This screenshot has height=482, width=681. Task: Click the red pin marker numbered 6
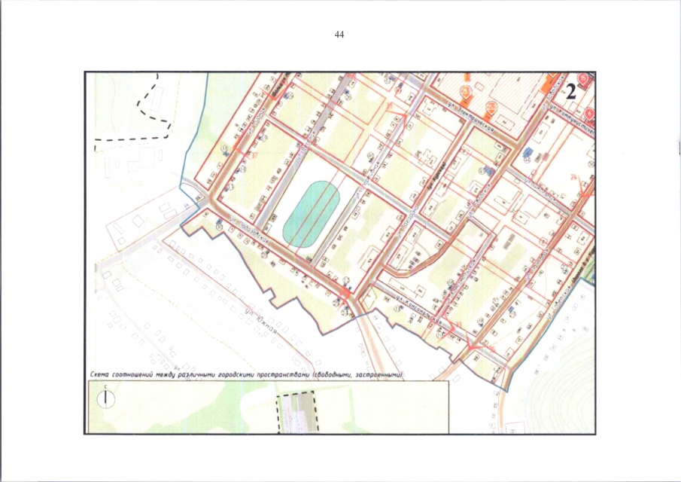589,114
